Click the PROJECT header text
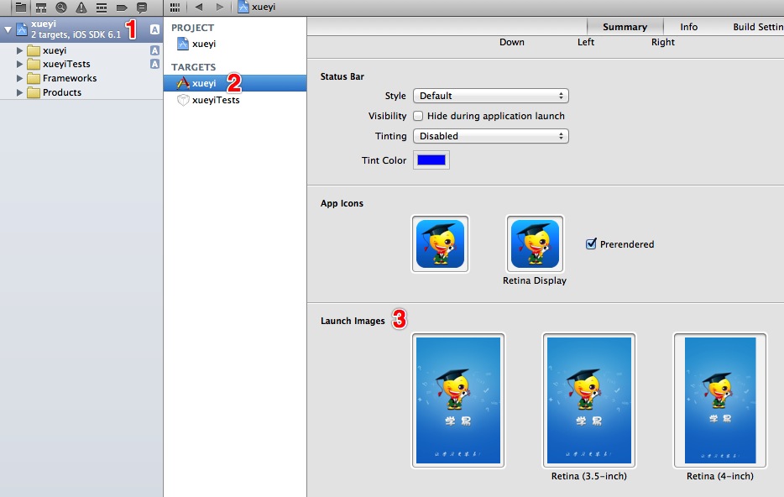 [192, 28]
